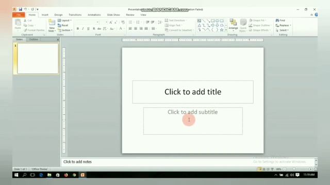330x185 pixels.
Task: Increase list indent level
Action: (x=153, y=22)
